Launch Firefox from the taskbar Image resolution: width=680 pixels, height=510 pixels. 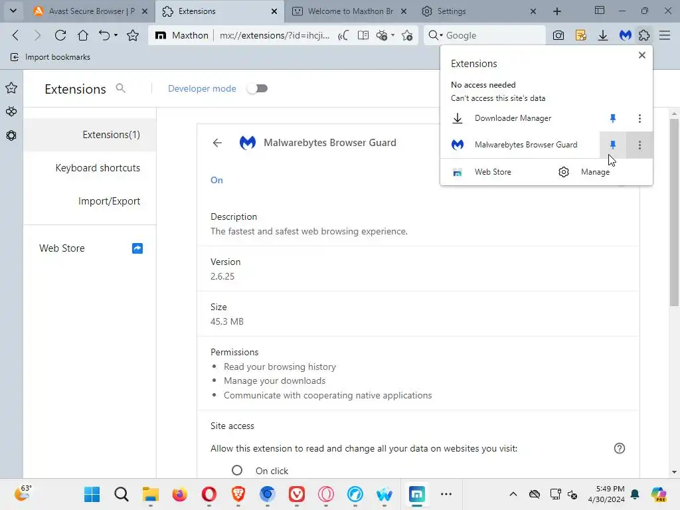[x=179, y=494]
